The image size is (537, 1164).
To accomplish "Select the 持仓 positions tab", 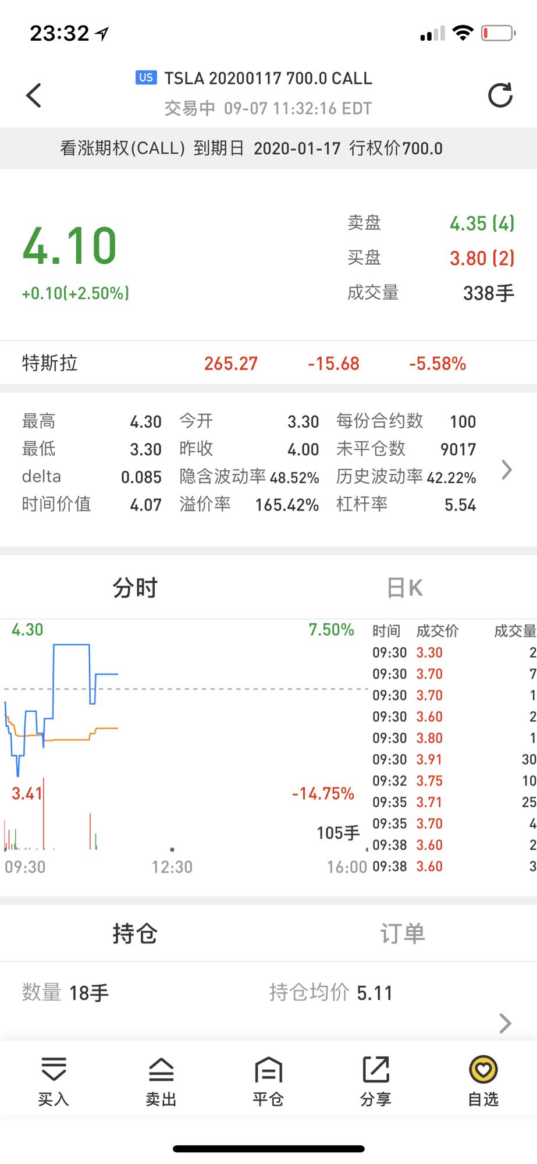I will (135, 934).
